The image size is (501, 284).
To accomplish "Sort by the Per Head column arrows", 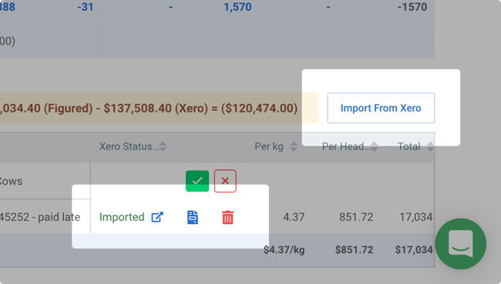I will [374, 146].
